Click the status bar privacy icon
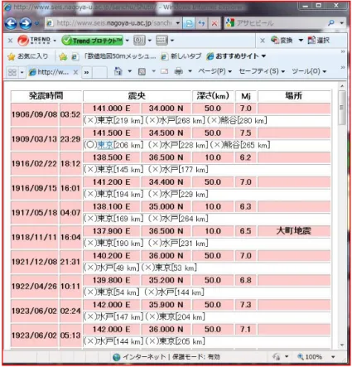352x367 pixels. pos(276,357)
